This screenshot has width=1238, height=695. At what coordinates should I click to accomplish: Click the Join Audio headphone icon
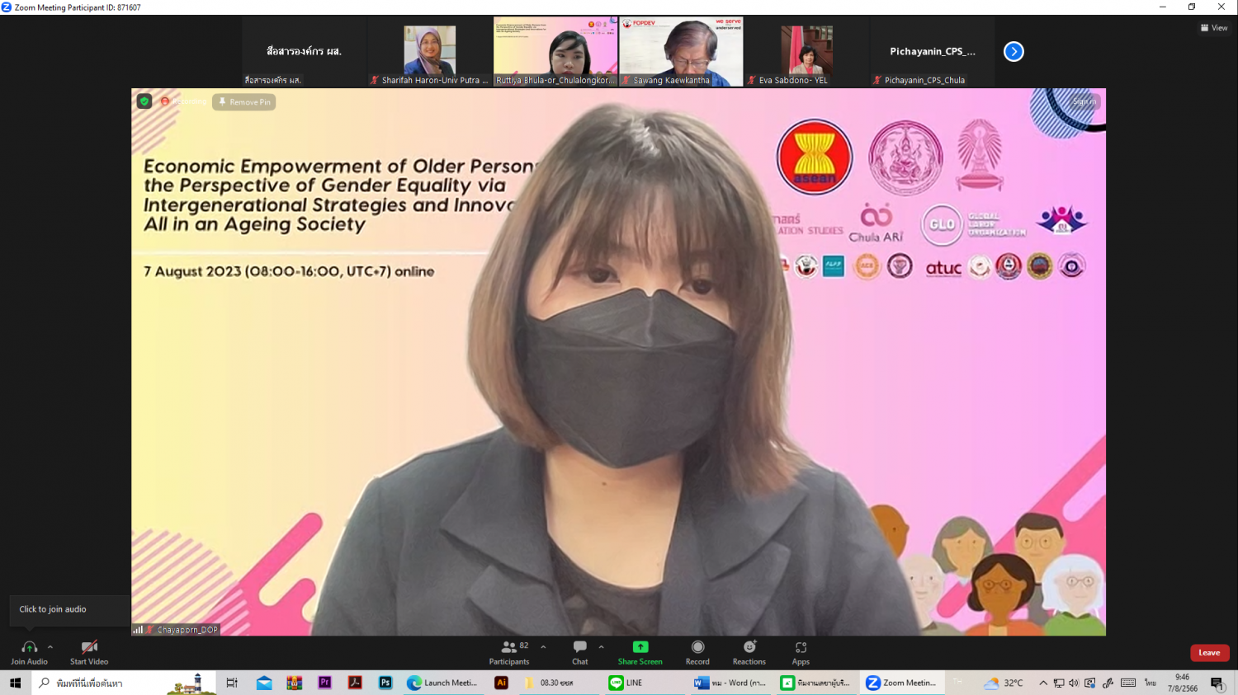pos(29,648)
